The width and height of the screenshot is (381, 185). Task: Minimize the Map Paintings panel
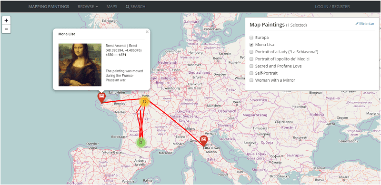[364, 24]
